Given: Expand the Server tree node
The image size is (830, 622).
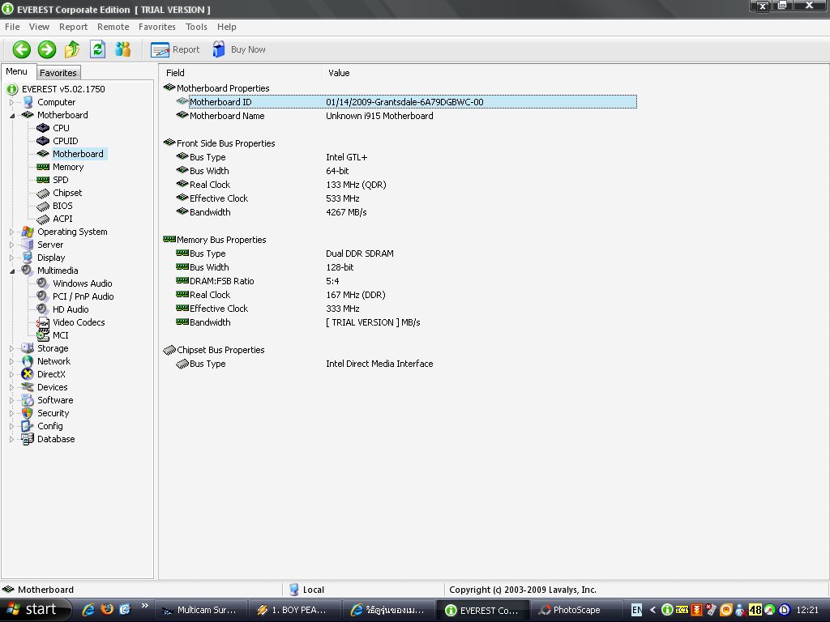Looking at the screenshot, I should [x=11, y=245].
